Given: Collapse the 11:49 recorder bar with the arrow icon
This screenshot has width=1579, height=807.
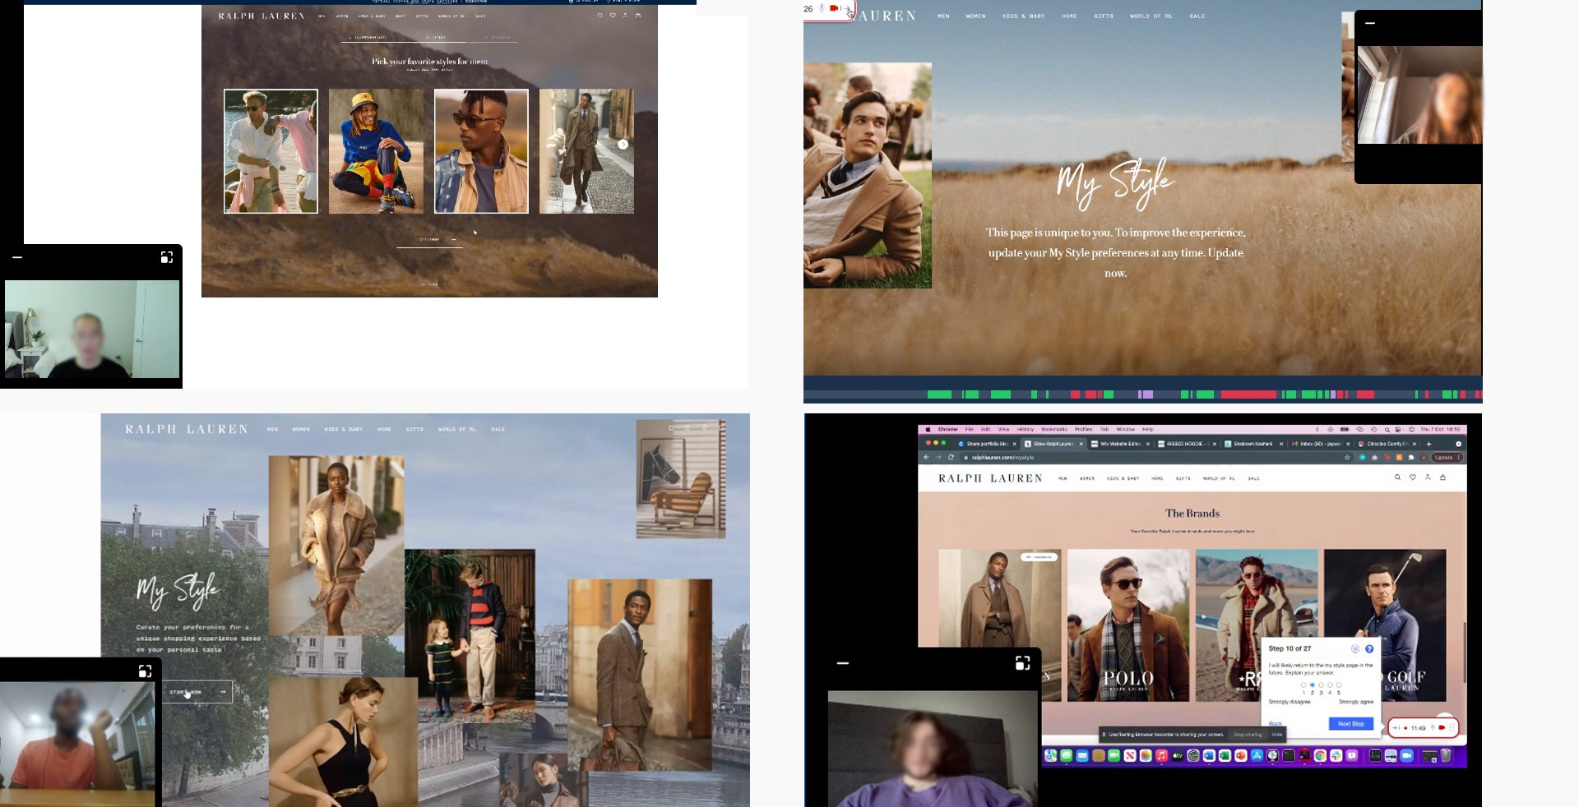Looking at the screenshot, I should pyautogui.click(x=1396, y=727).
